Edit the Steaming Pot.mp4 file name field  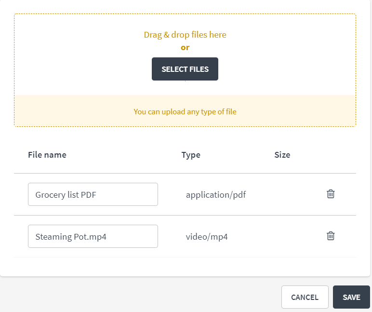point(93,236)
